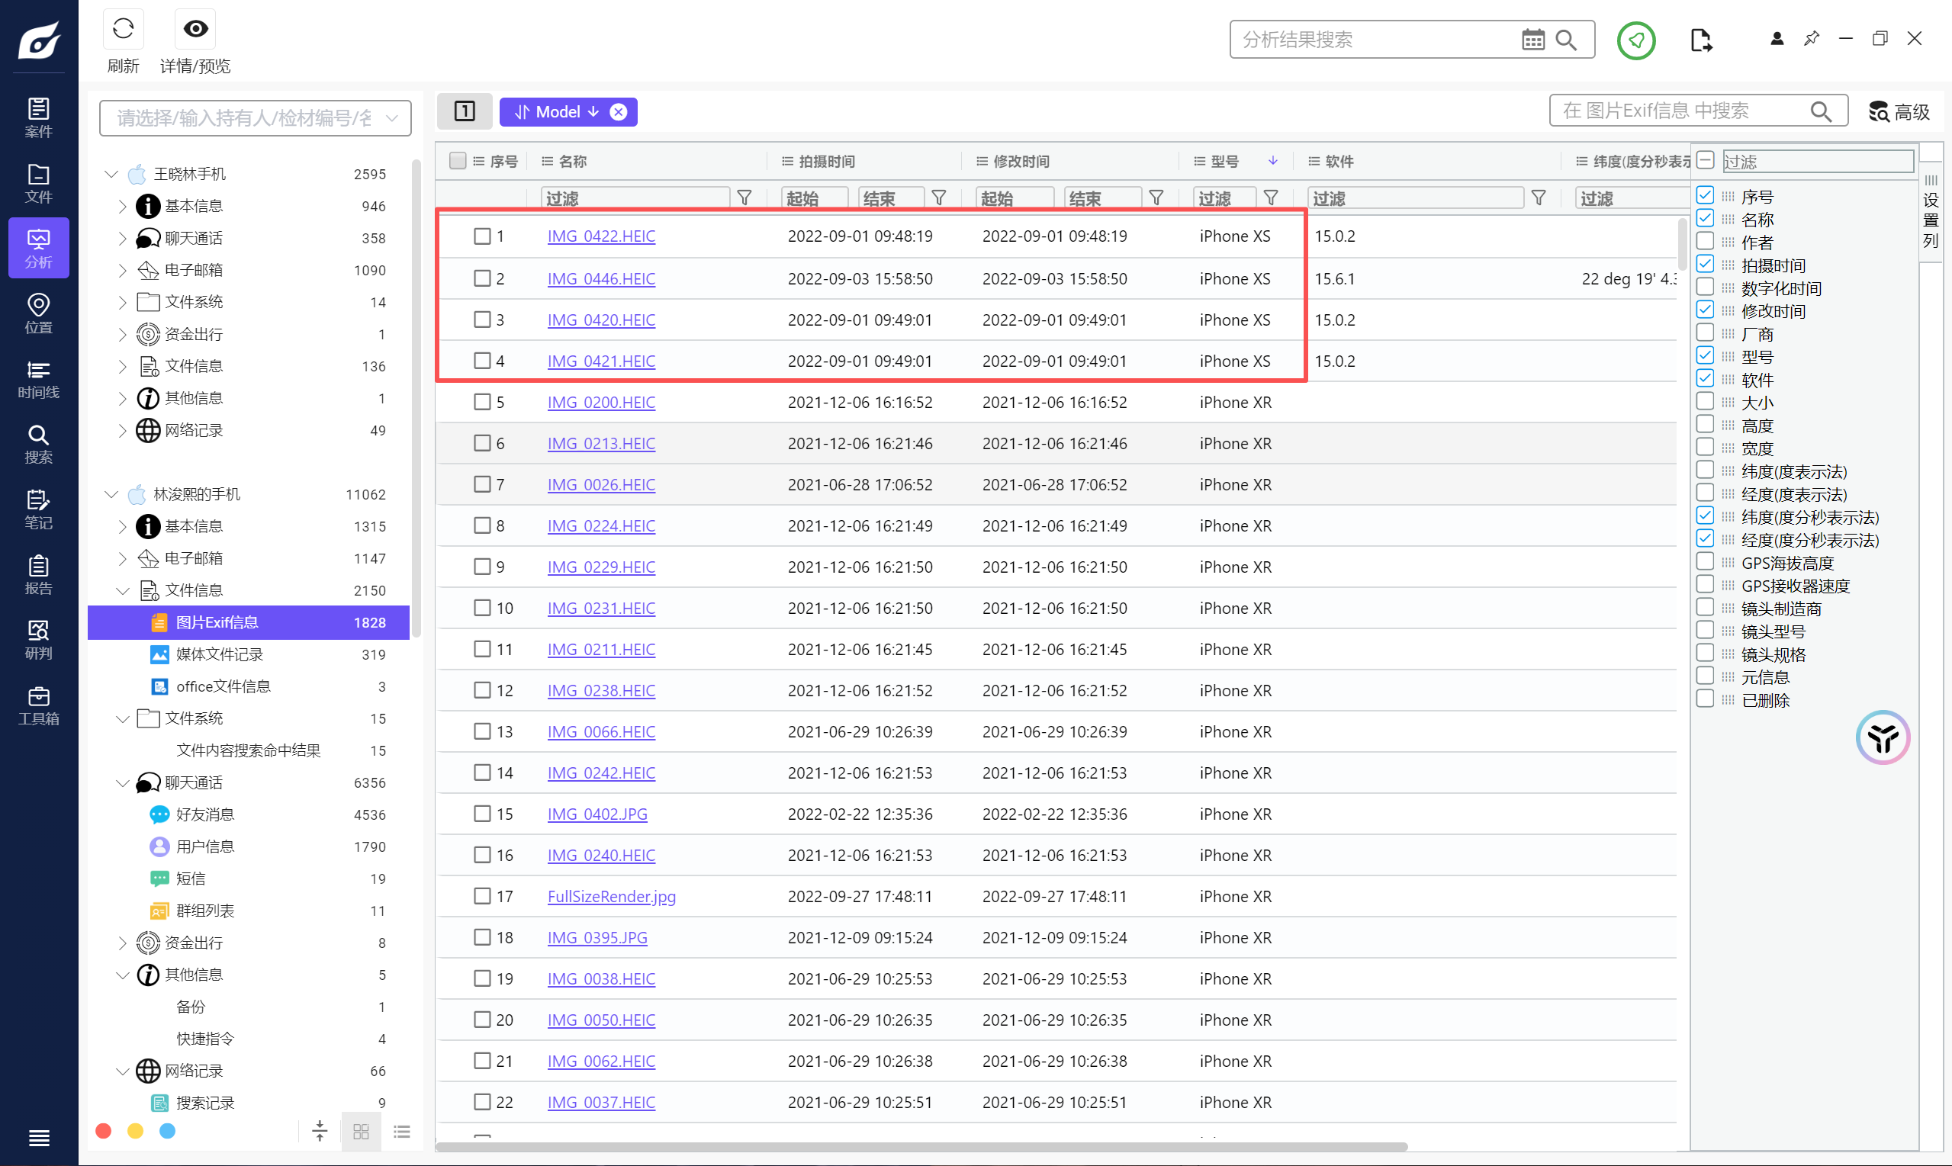This screenshot has height=1166, width=1952.
Task: Click the export file icon in top bar
Action: point(1701,40)
